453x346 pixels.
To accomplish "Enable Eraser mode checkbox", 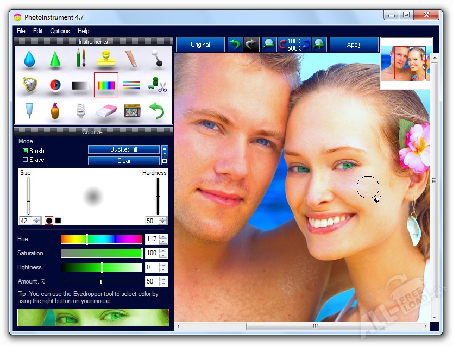I will 25,160.
